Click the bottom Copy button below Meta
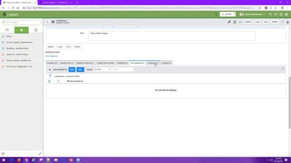 tap(60, 47)
